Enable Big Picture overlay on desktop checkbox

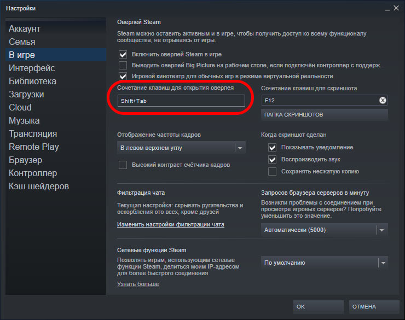point(123,65)
